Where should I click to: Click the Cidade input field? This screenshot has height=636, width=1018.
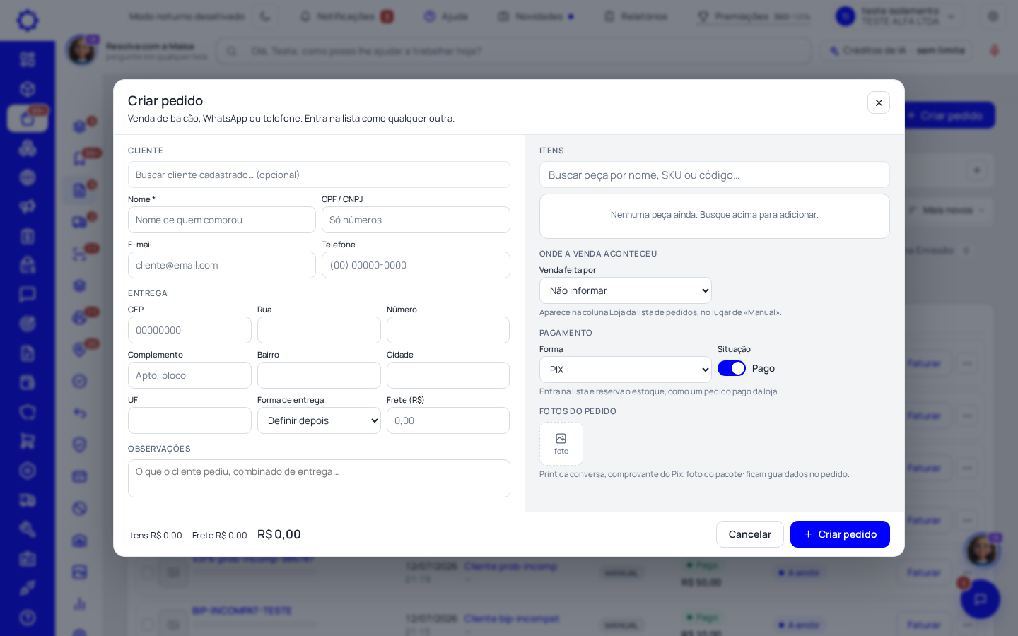pos(448,375)
